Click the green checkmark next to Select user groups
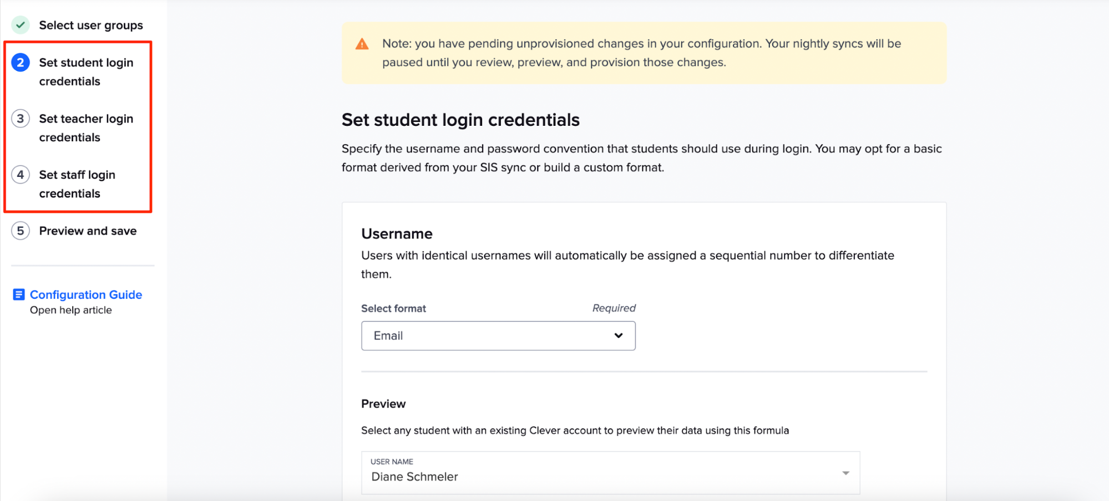 pyautogui.click(x=21, y=25)
